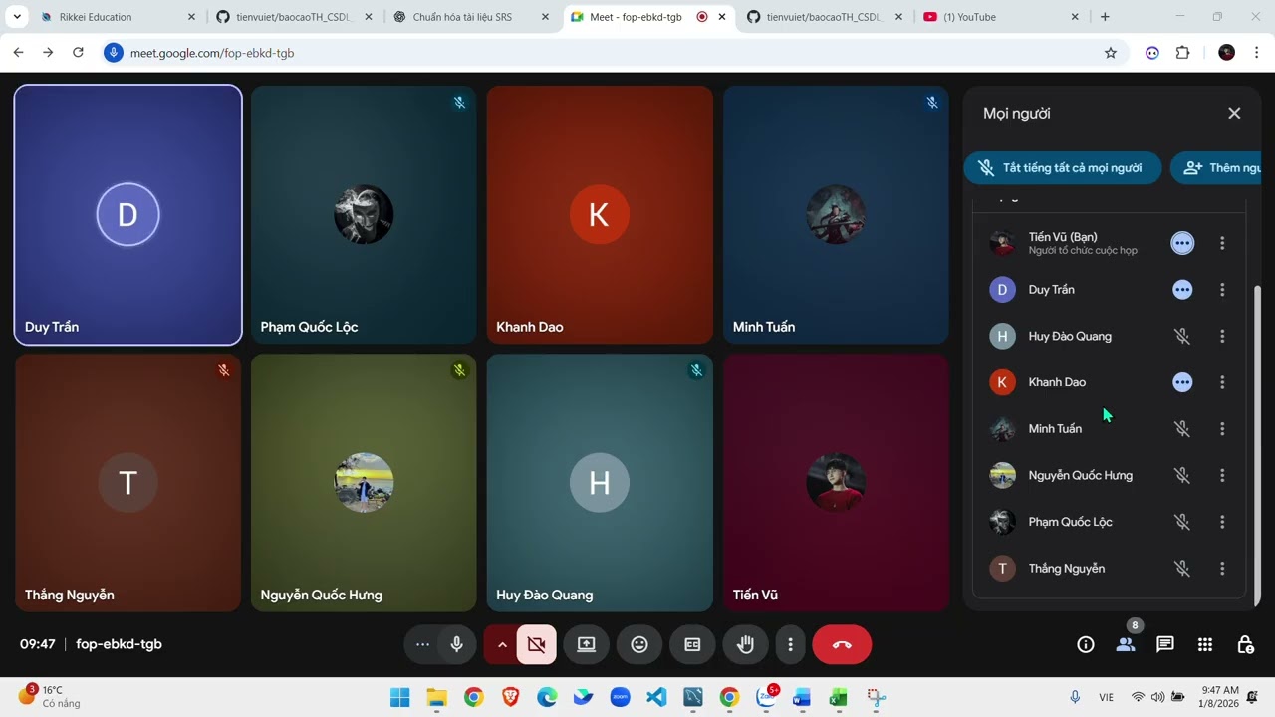Leave the call with red hang-up button

[842, 644]
